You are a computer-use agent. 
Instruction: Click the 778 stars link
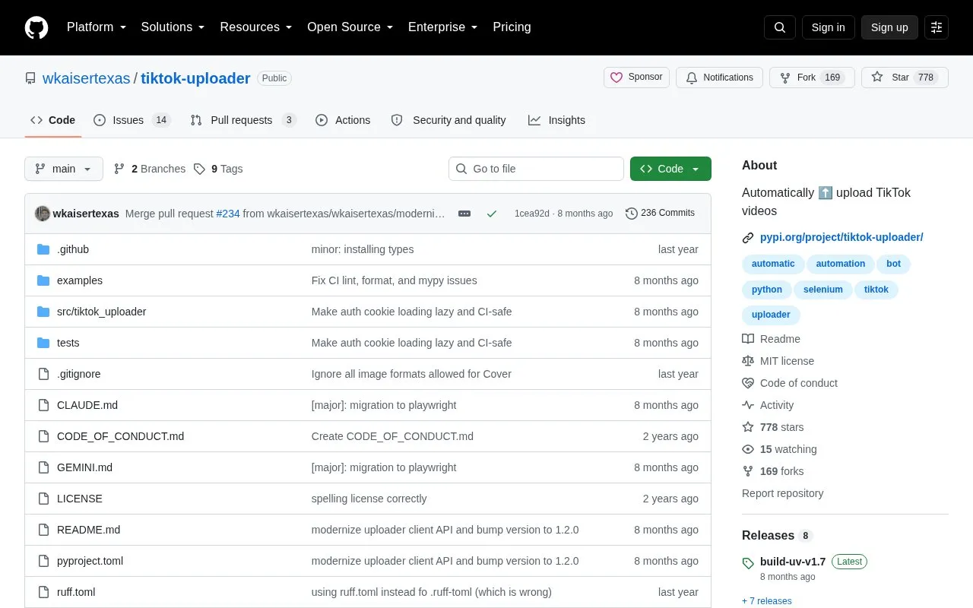coord(772,427)
